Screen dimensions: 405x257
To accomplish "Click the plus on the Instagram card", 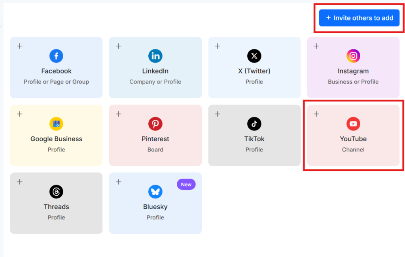I will pyautogui.click(x=316, y=46).
